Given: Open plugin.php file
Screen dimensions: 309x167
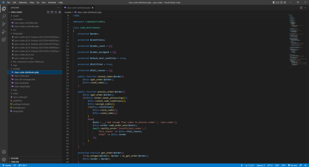Looking at the screenshot, I should click(x=18, y=111).
